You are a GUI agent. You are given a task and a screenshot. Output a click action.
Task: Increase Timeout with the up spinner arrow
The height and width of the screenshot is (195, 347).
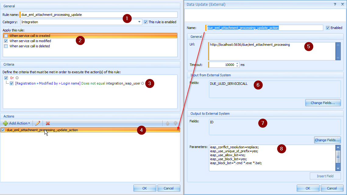237,63
